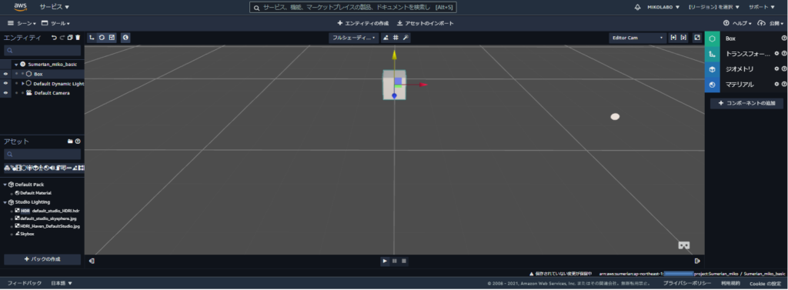Toggle the viewport grid icon

(396, 38)
